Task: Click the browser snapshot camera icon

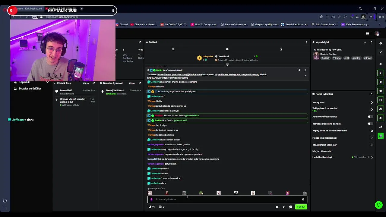Action: [333, 17]
